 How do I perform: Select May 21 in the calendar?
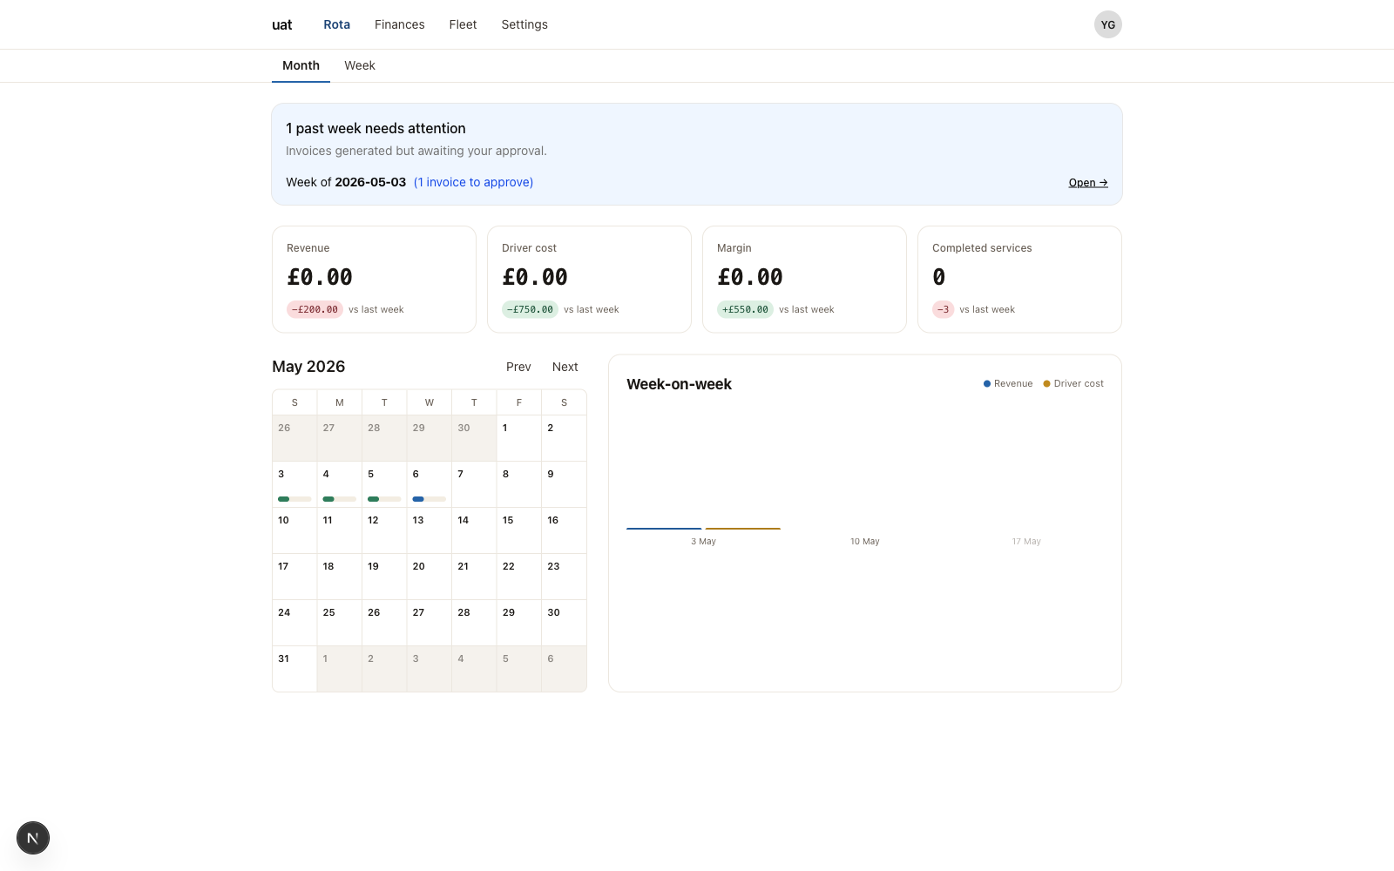pyautogui.click(x=474, y=577)
